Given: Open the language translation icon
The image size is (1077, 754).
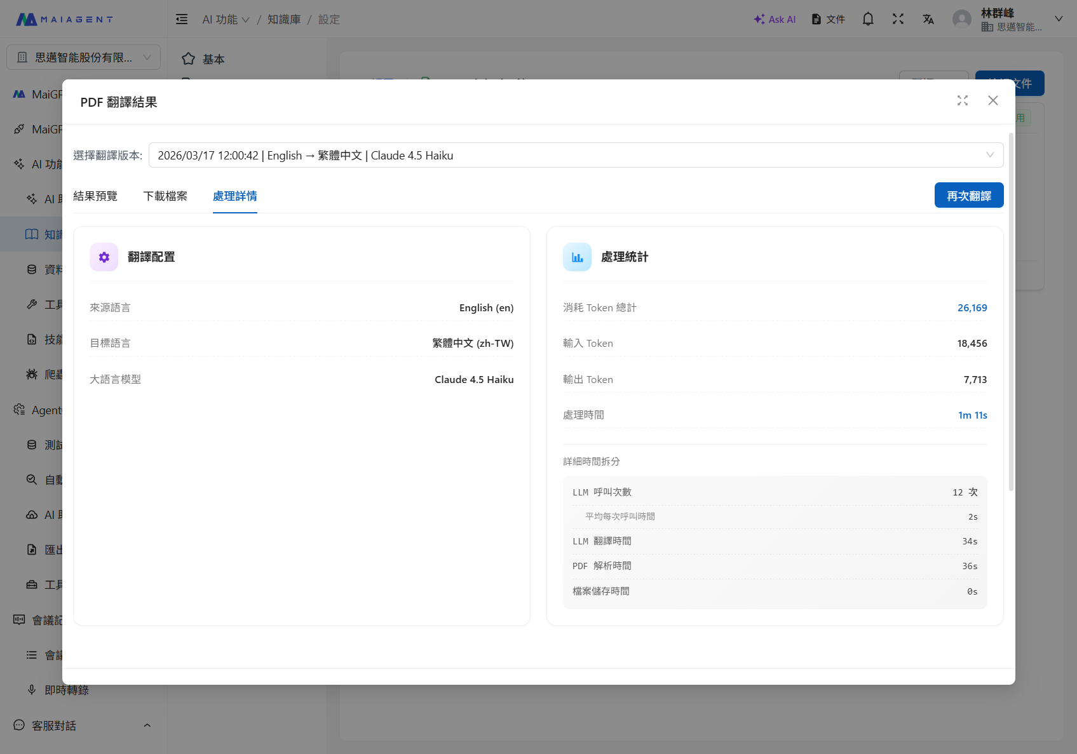Looking at the screenshot, I should [928, 19].
